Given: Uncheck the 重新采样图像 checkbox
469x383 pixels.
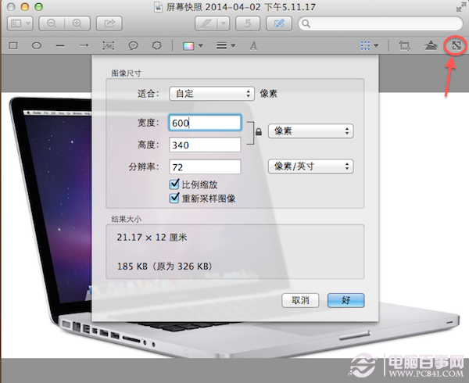Looking at the screenshot, I should pos(175,199).
